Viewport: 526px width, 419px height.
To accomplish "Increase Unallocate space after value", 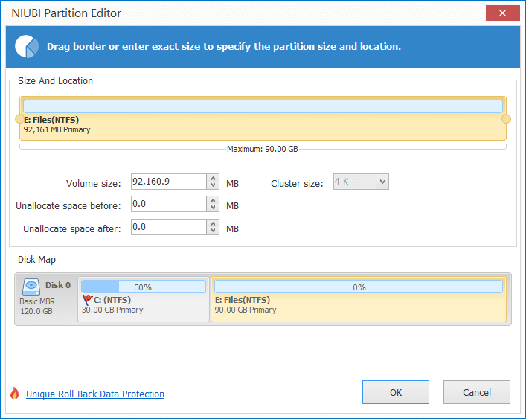I will (213, 223).
